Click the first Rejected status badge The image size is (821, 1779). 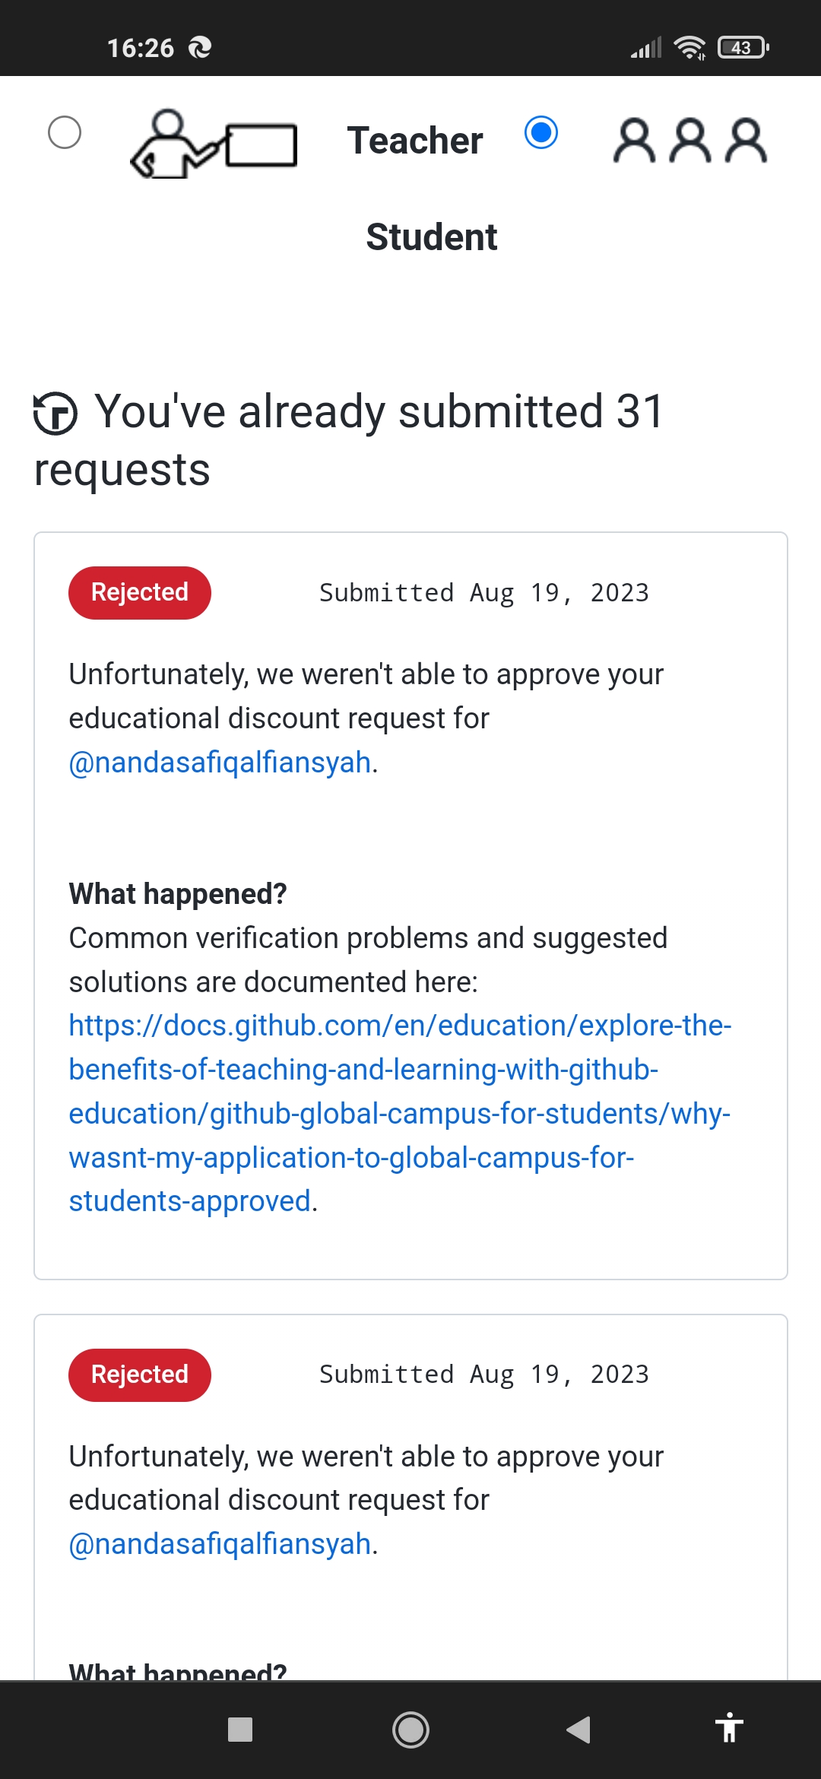(x=139, y=591)
